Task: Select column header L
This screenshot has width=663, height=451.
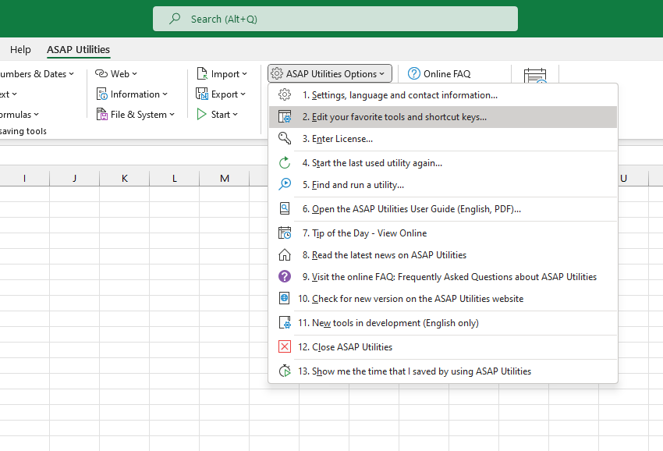Action: tap(174, 178)
